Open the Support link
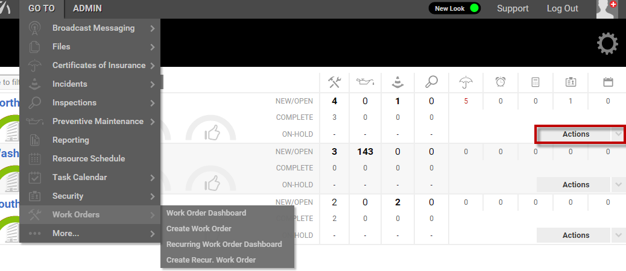The image size is (626, 271). [513, 9]
